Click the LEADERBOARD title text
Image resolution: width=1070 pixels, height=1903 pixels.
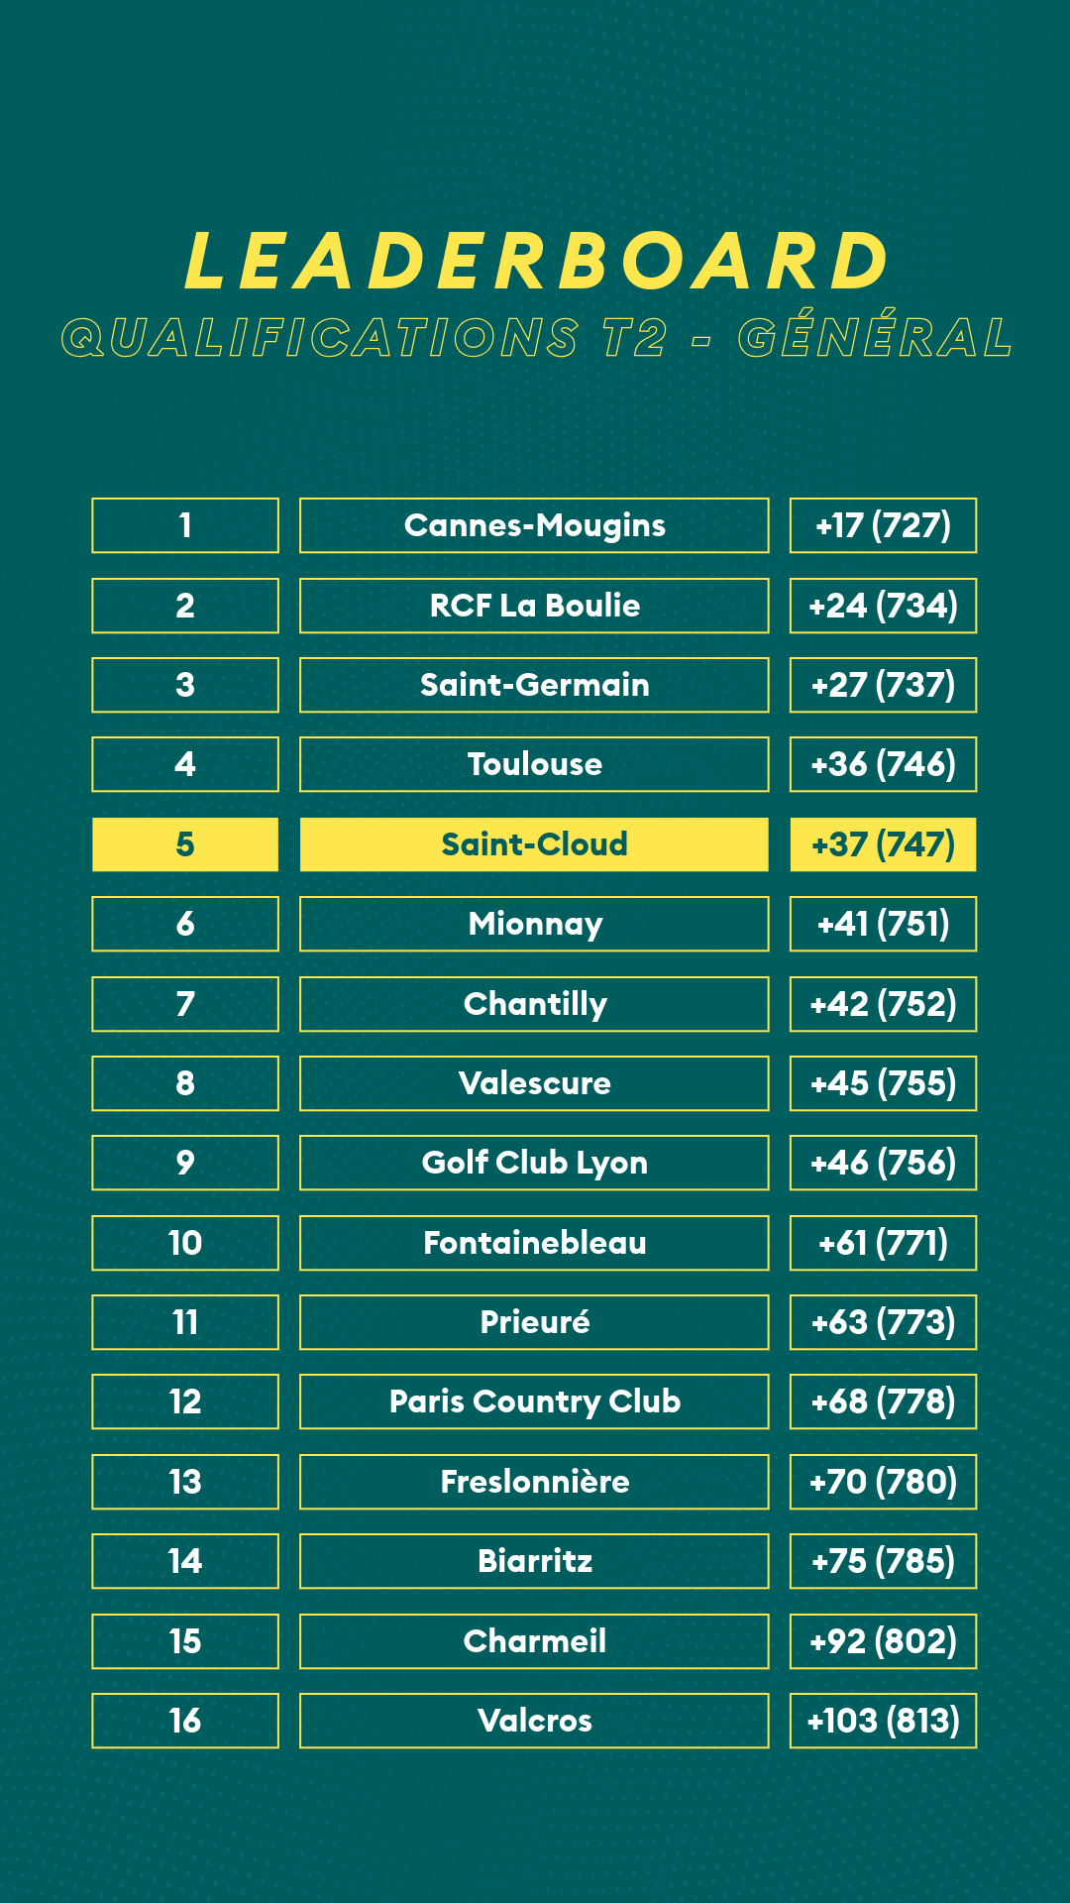pos(536,262)
